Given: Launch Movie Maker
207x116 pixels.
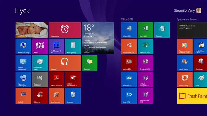Looking at the screenshot, I should (185, 63).
